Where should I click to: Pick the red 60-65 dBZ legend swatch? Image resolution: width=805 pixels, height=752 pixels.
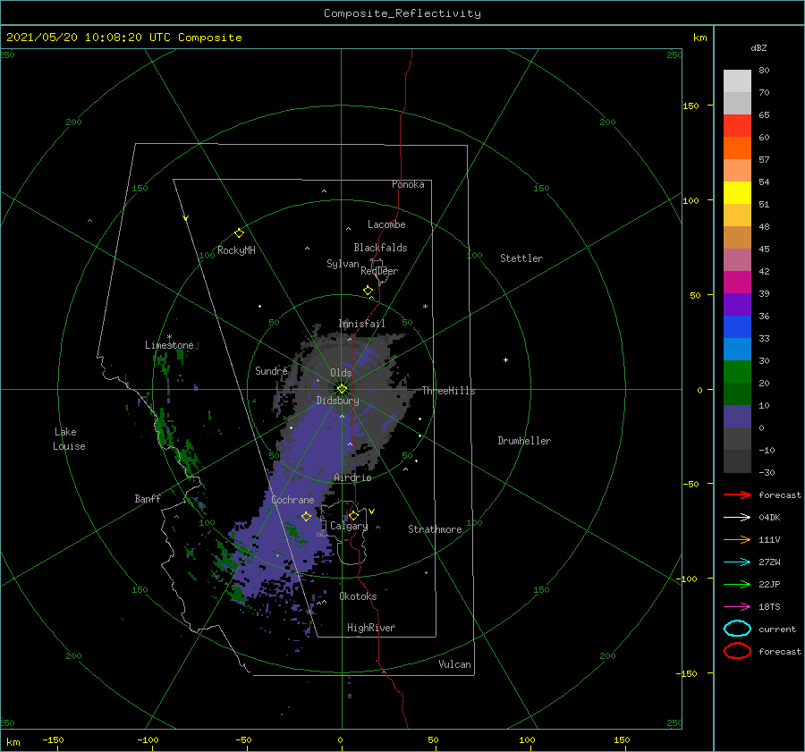737,126
